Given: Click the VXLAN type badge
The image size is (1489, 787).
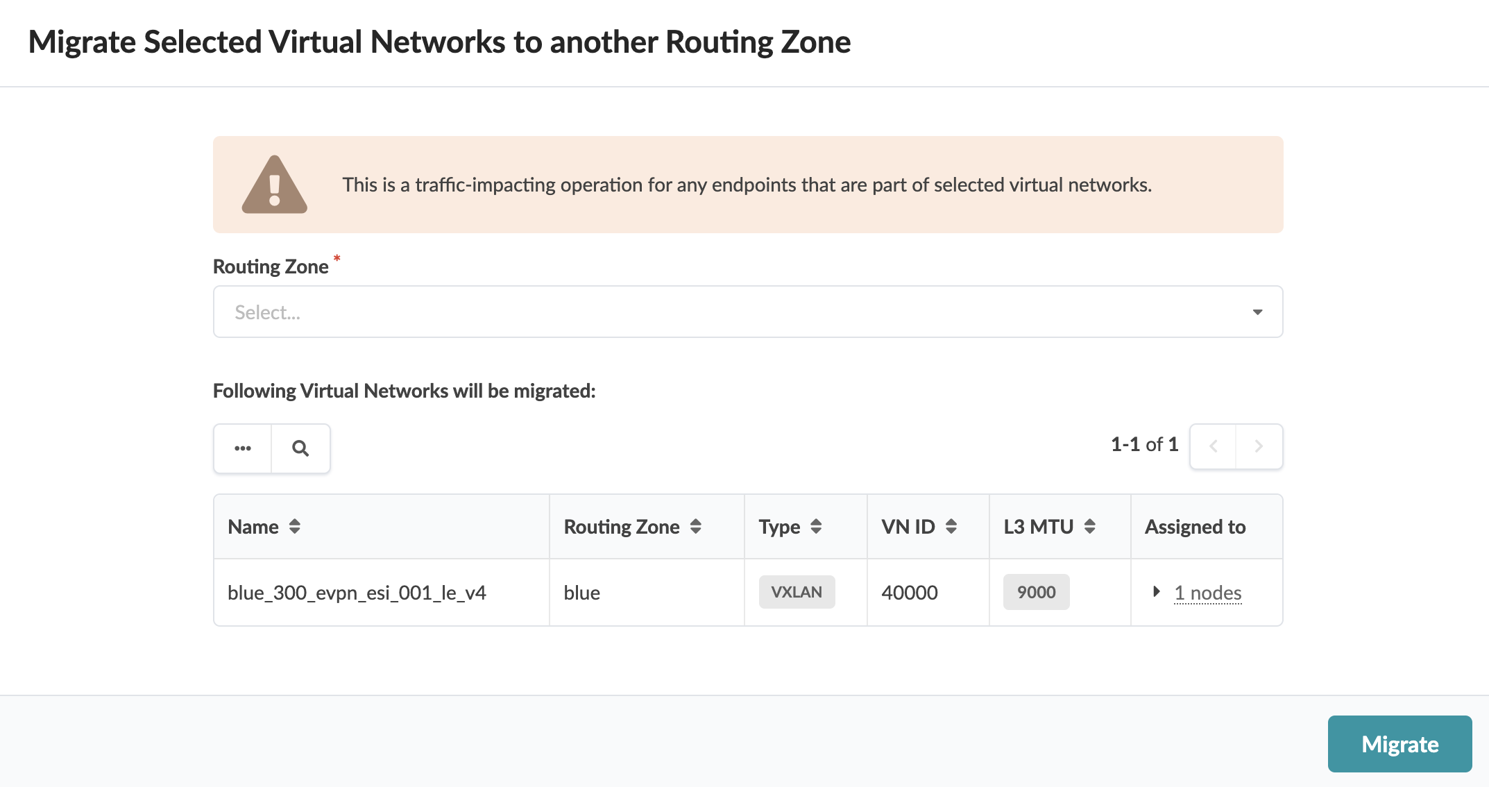Looking at the screenshot, I should (x=797, y=592).
